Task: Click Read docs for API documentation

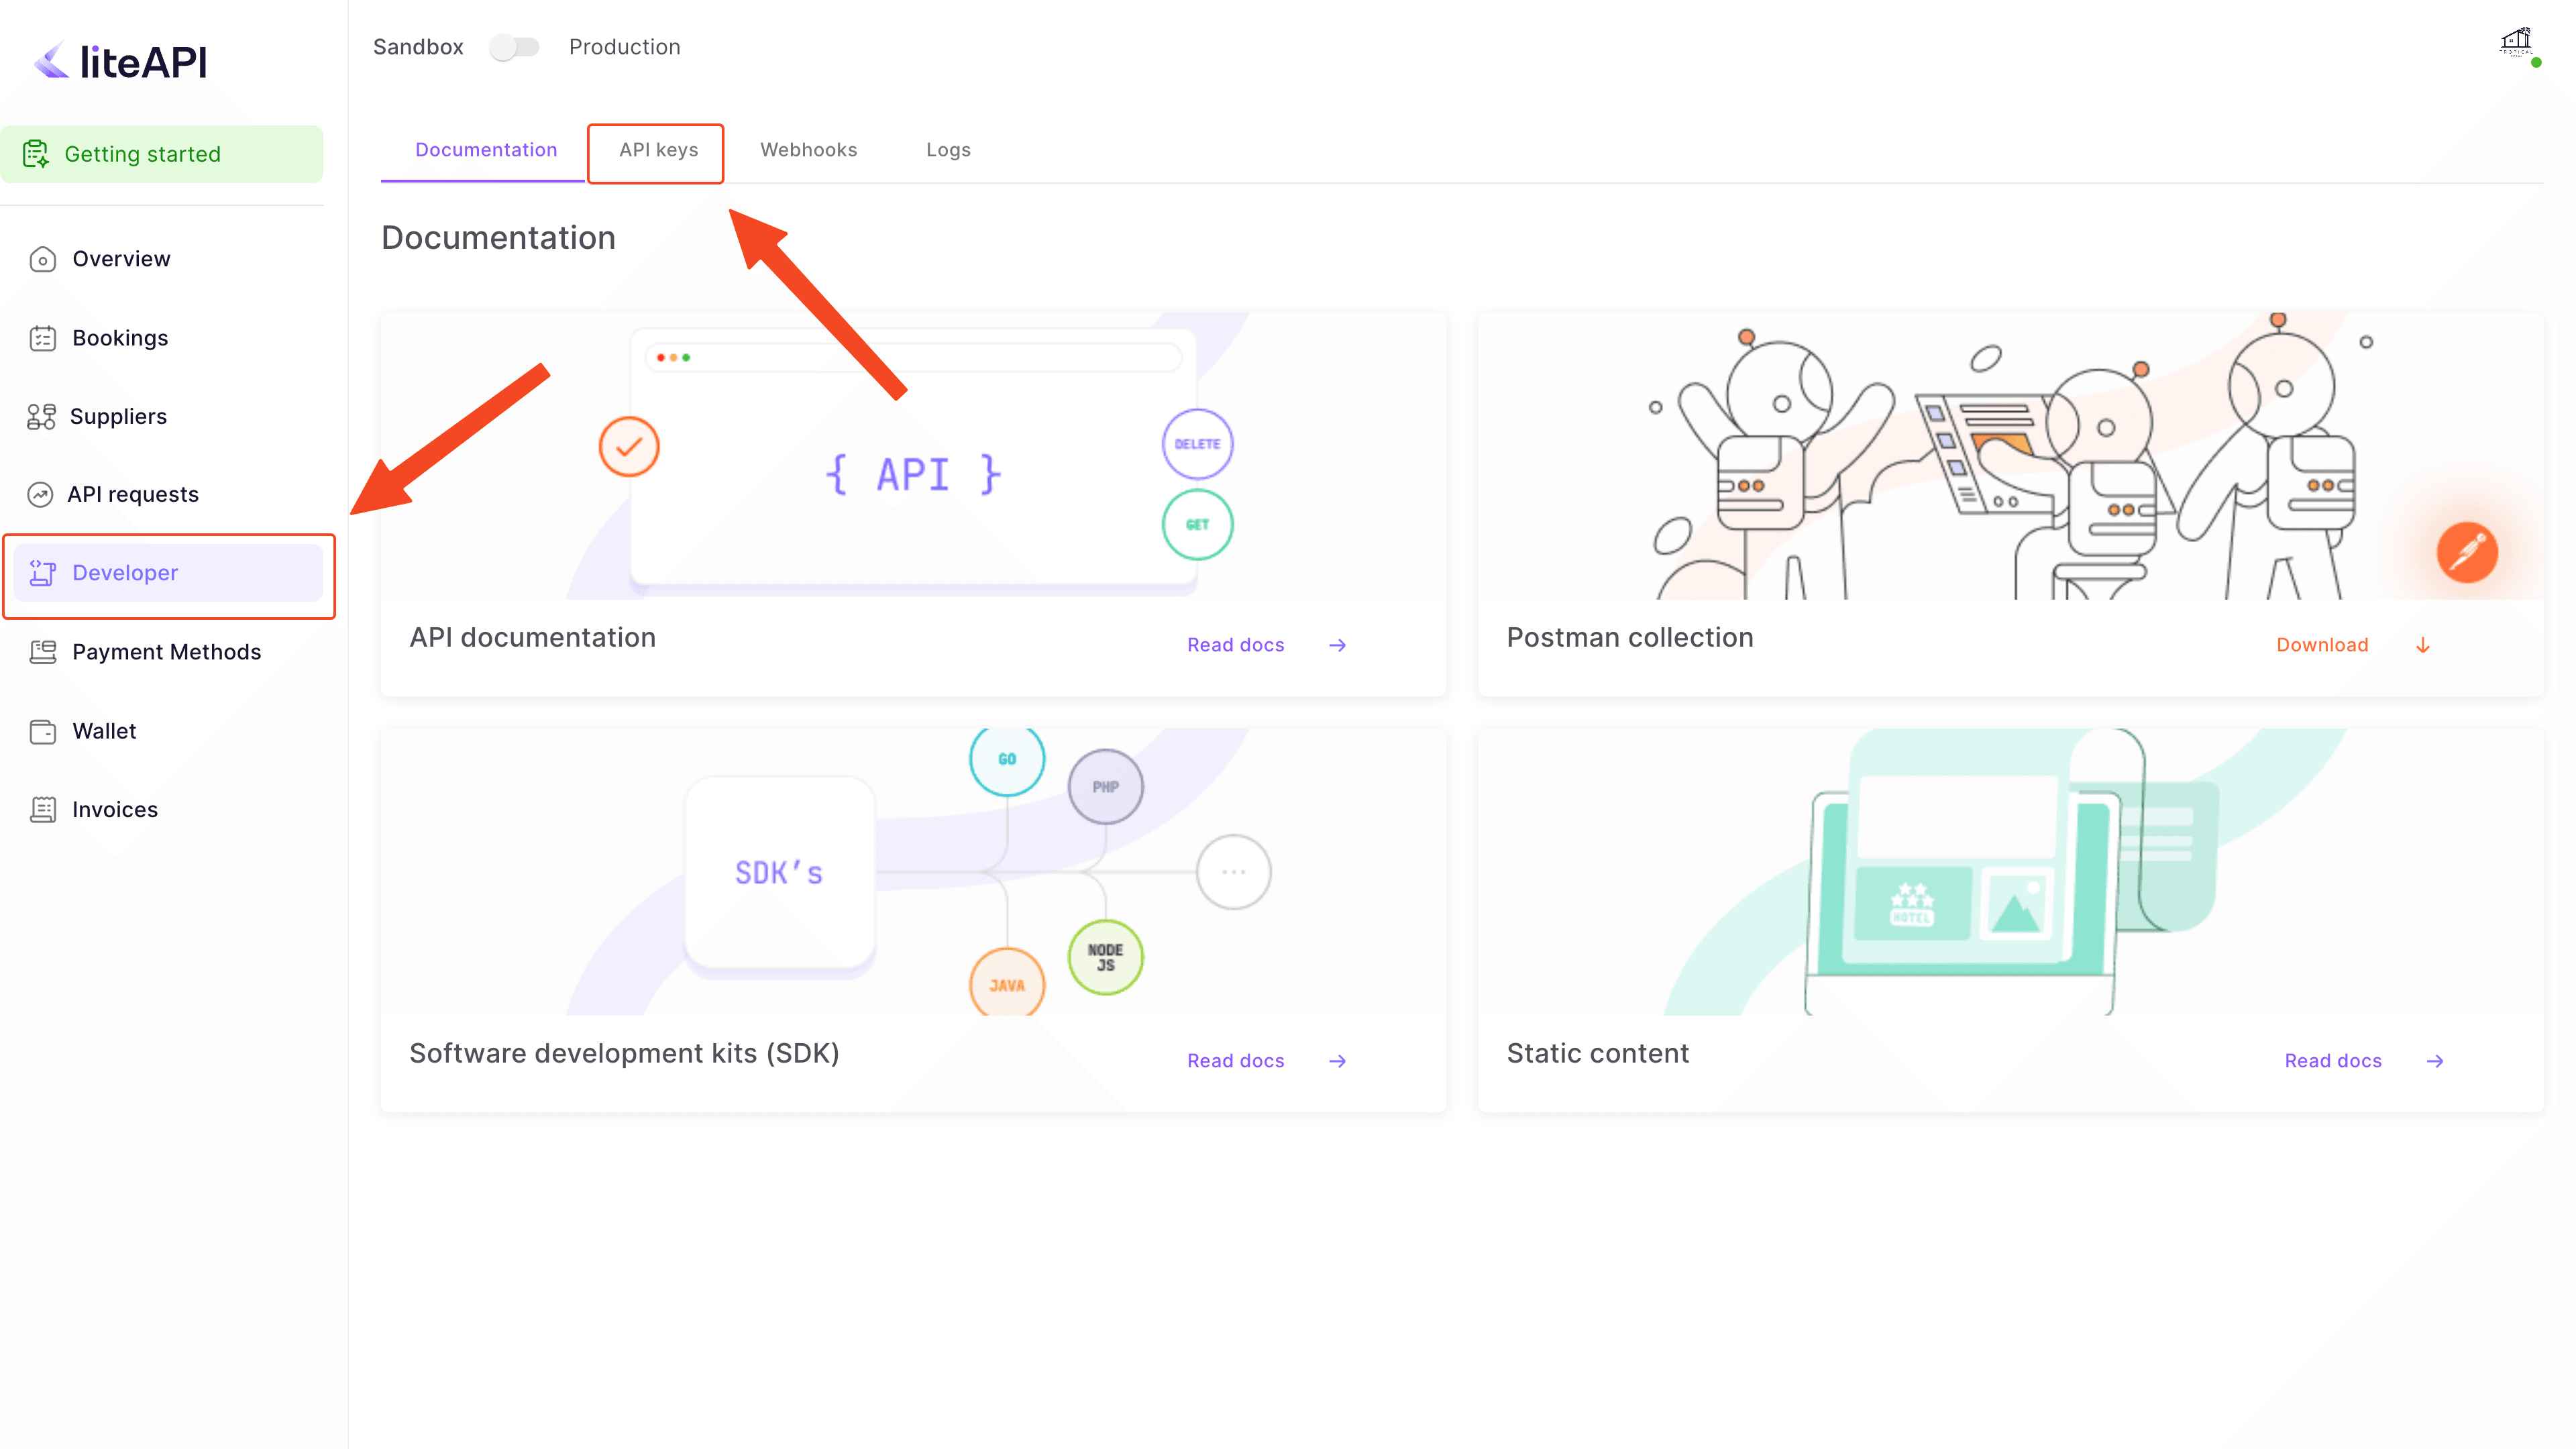Action: [x=1235, y=645]
